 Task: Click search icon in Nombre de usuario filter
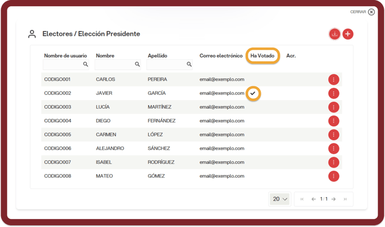coord(86,64)
